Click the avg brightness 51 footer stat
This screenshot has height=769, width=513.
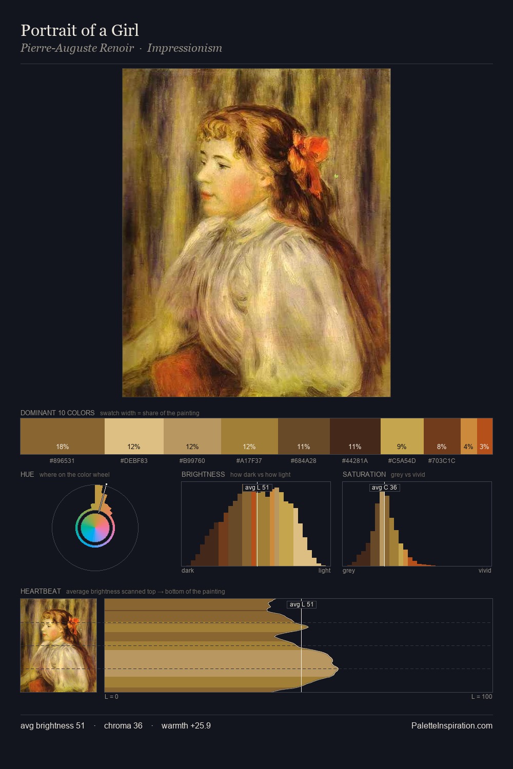[x=52, y=726]
